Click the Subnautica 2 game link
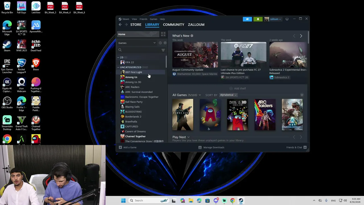 (282, 77)
